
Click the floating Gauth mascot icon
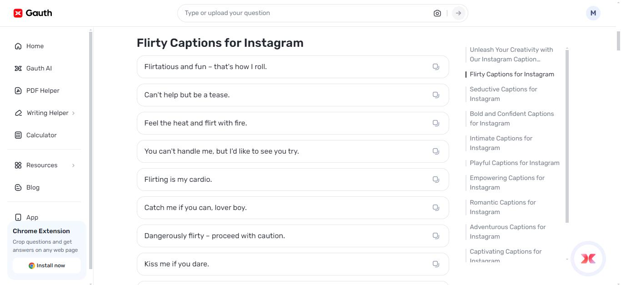pyautogui.click(x=588, y=259)
